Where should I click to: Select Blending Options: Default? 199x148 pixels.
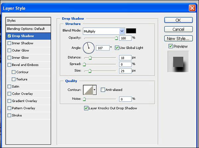[28, 29]
